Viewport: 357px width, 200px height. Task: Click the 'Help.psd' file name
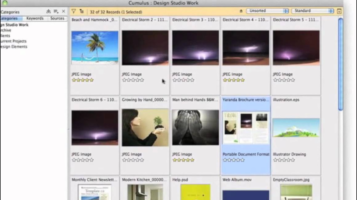(x=180, y=180)
